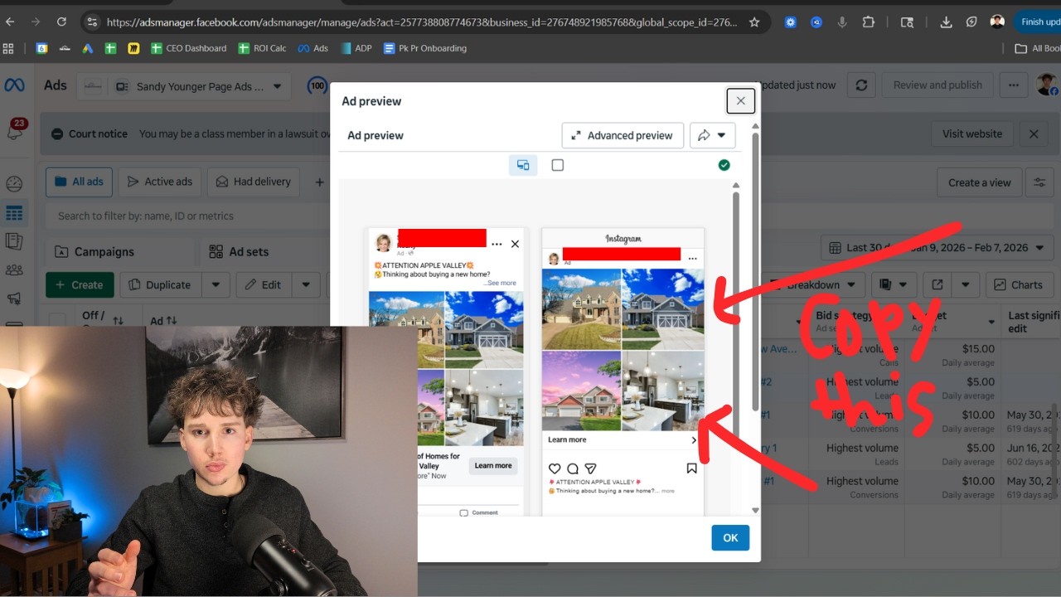Open the browser extensions puzzle icon
Screen dimensions: 1061x597
tap(868, 22)
